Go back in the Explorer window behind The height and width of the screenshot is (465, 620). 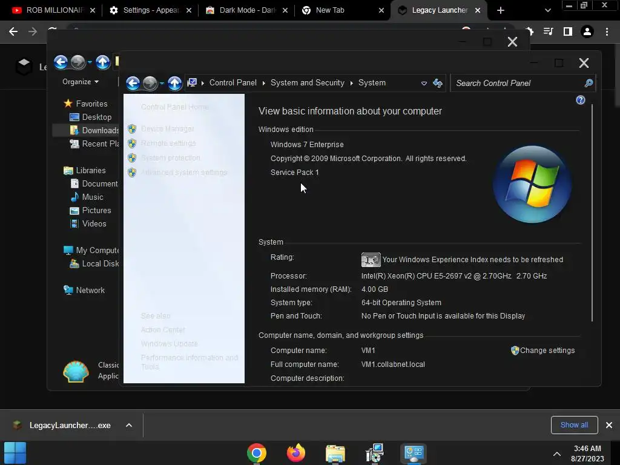click(x=61, y=62)
